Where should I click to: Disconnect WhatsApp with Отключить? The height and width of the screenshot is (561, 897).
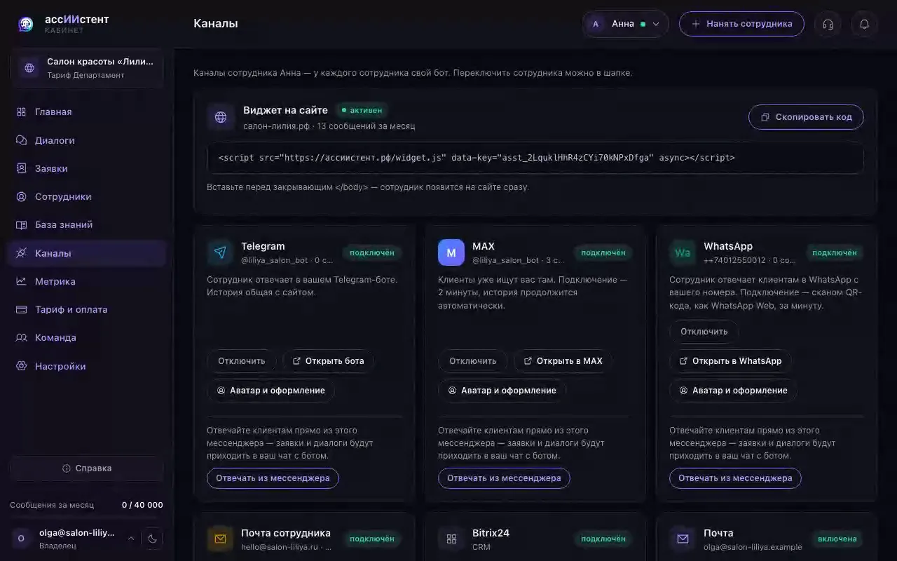click(x=704, y=332)
